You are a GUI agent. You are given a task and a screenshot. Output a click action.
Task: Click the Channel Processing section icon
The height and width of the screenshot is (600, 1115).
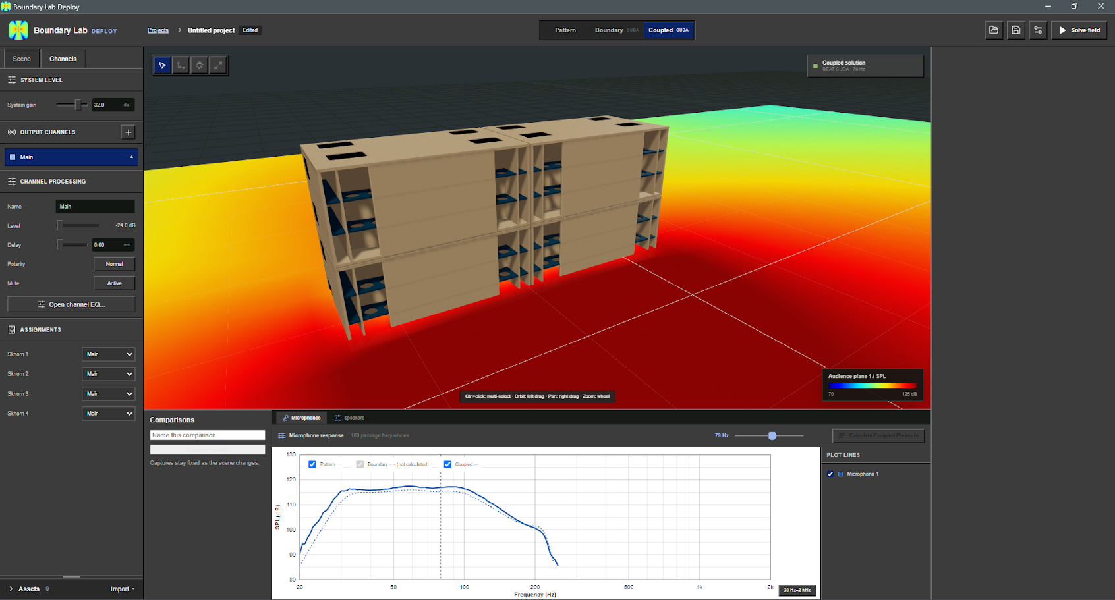[x=12, y=182]
